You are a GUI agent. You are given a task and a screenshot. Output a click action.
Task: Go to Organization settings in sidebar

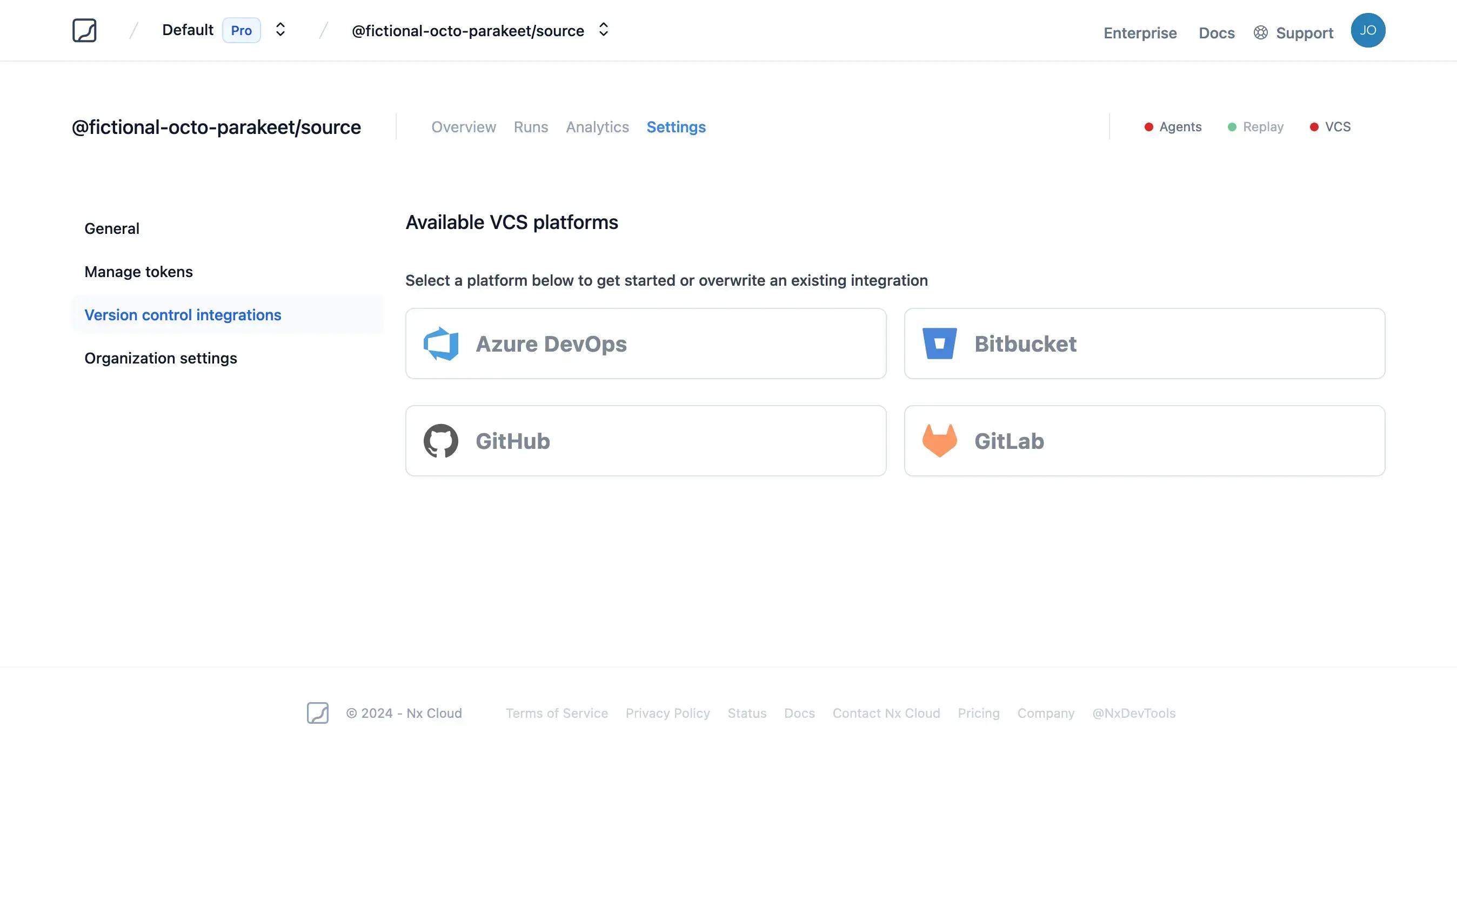(161, 358)
